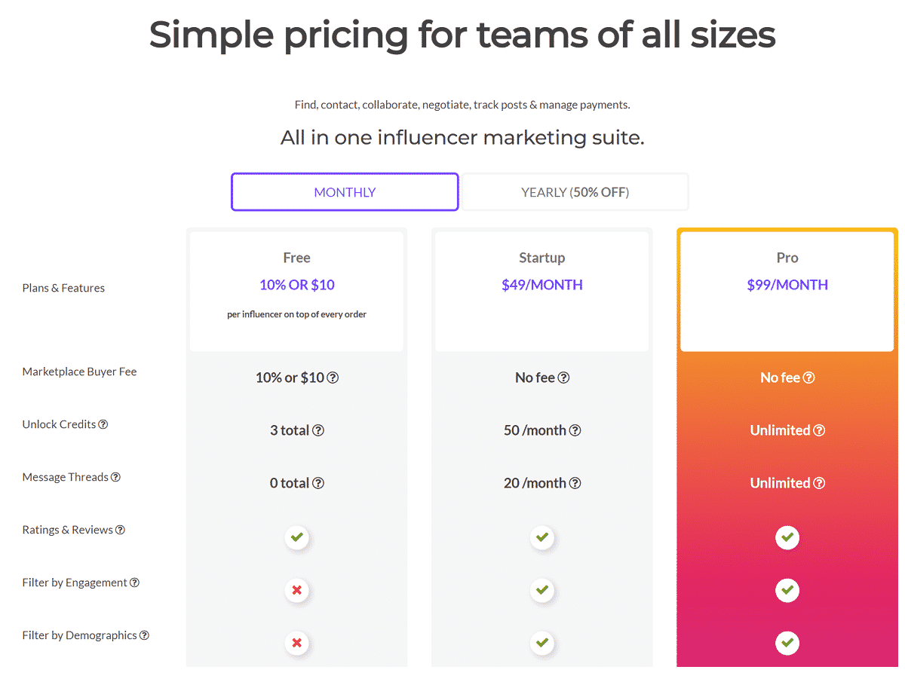
Task: Choose the Pro $99/MONTH plan card
Action: point(787,291)
